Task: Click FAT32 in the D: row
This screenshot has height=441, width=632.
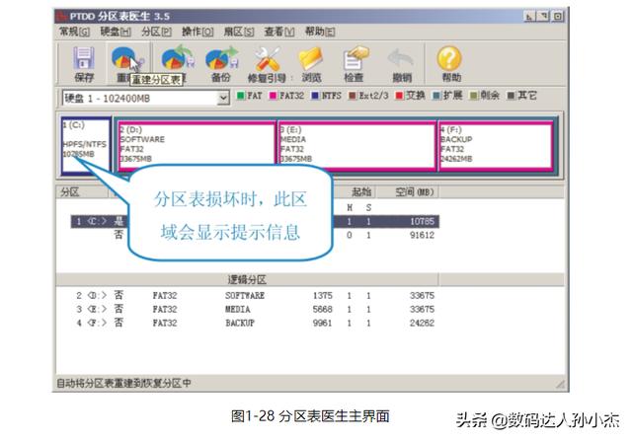Action: 165,296
